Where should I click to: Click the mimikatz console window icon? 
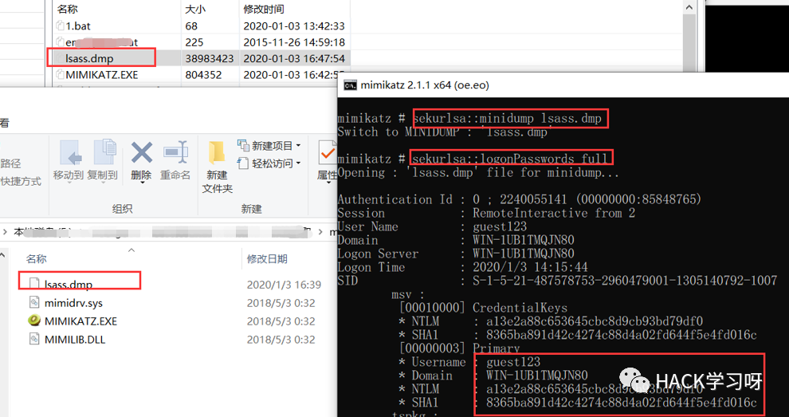[350, 85]
